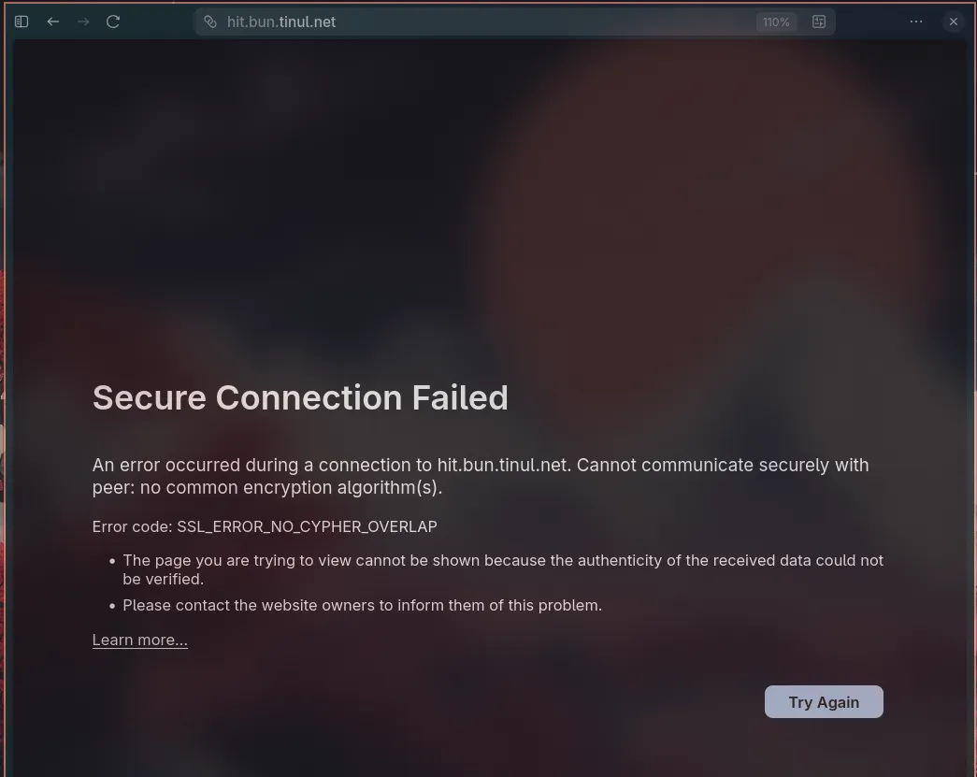The image size is (977, 777).
Task: Focus the hit.bun.tinul.net address field
Action: tap(467, 22)
